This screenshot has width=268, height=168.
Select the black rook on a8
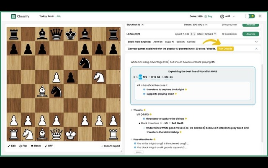[14, 34]
